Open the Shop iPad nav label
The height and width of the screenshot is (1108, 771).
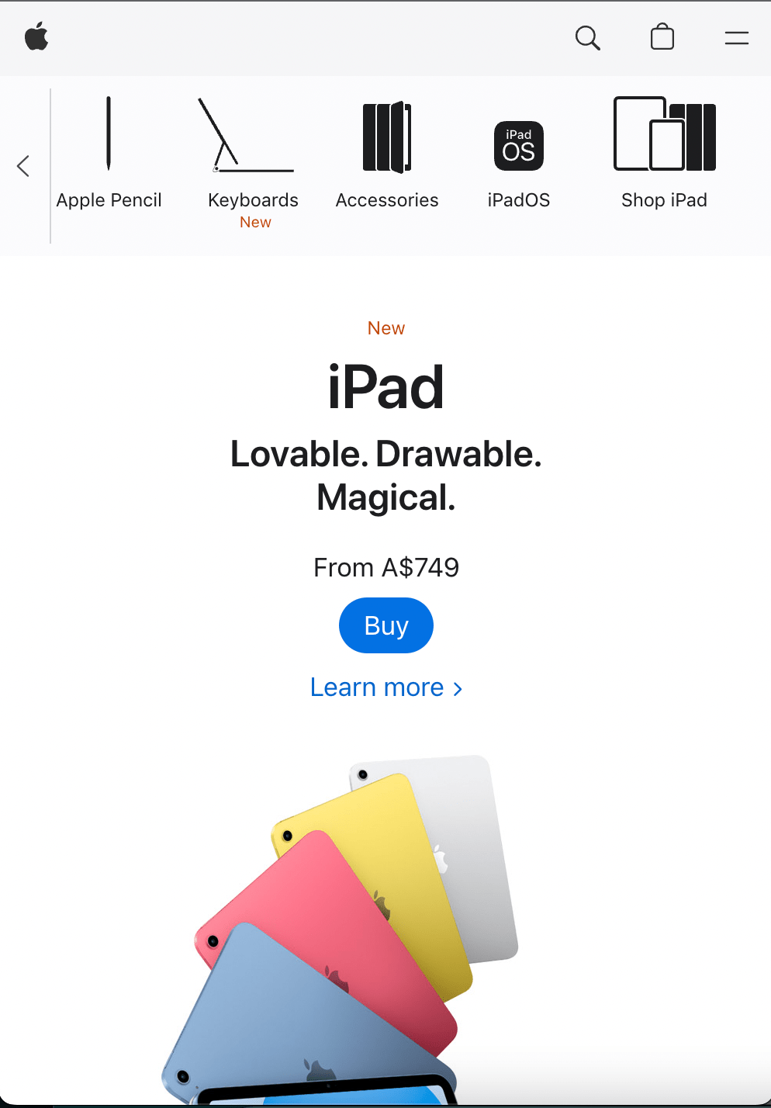pos(664,200)
